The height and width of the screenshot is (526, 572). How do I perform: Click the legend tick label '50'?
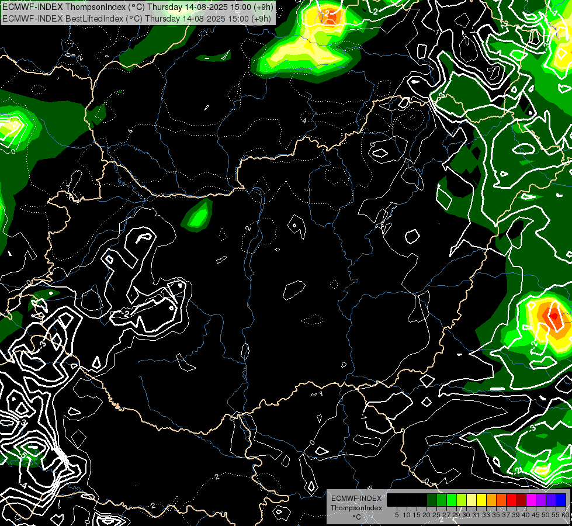pyautogui.click(x=546, y=515)
